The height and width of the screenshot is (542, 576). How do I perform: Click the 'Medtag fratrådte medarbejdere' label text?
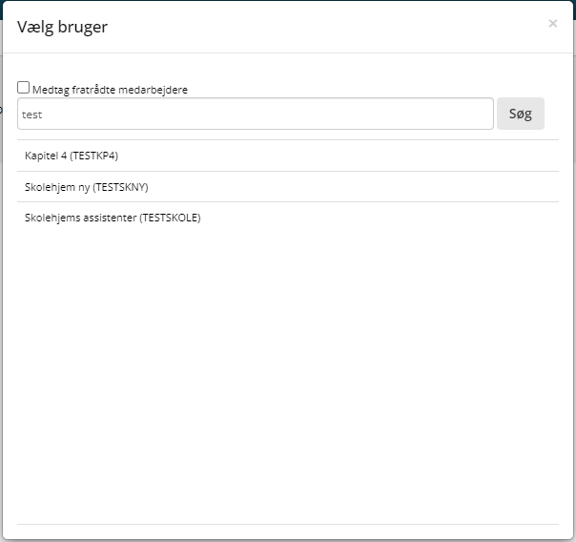coord(110,90)
